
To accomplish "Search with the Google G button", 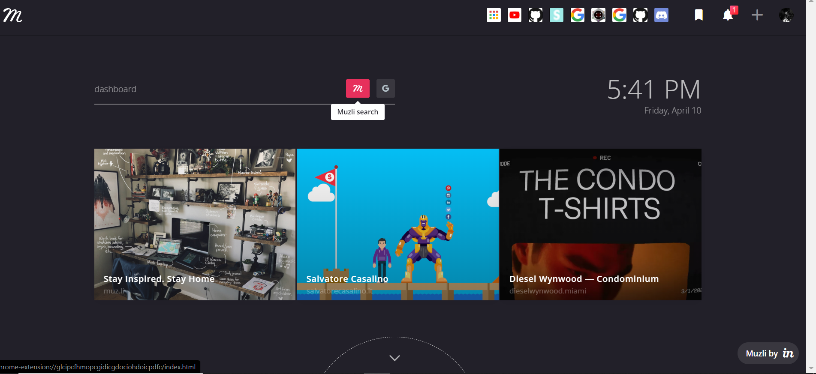I will [x=385, y=89].
